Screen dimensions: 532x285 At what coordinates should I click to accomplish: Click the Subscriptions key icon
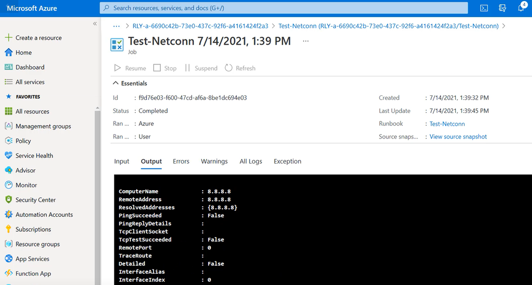(x=9, y=230)
